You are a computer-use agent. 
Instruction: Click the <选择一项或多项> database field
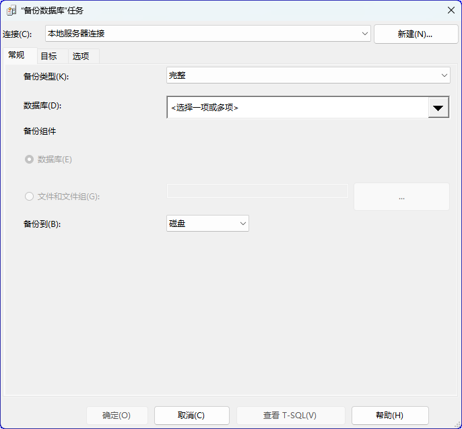(296, 108)
